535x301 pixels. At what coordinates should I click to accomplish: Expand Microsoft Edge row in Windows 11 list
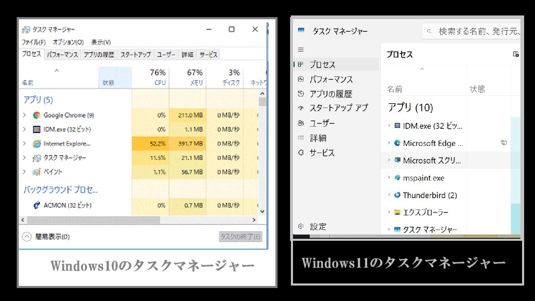tap(389, 143)
